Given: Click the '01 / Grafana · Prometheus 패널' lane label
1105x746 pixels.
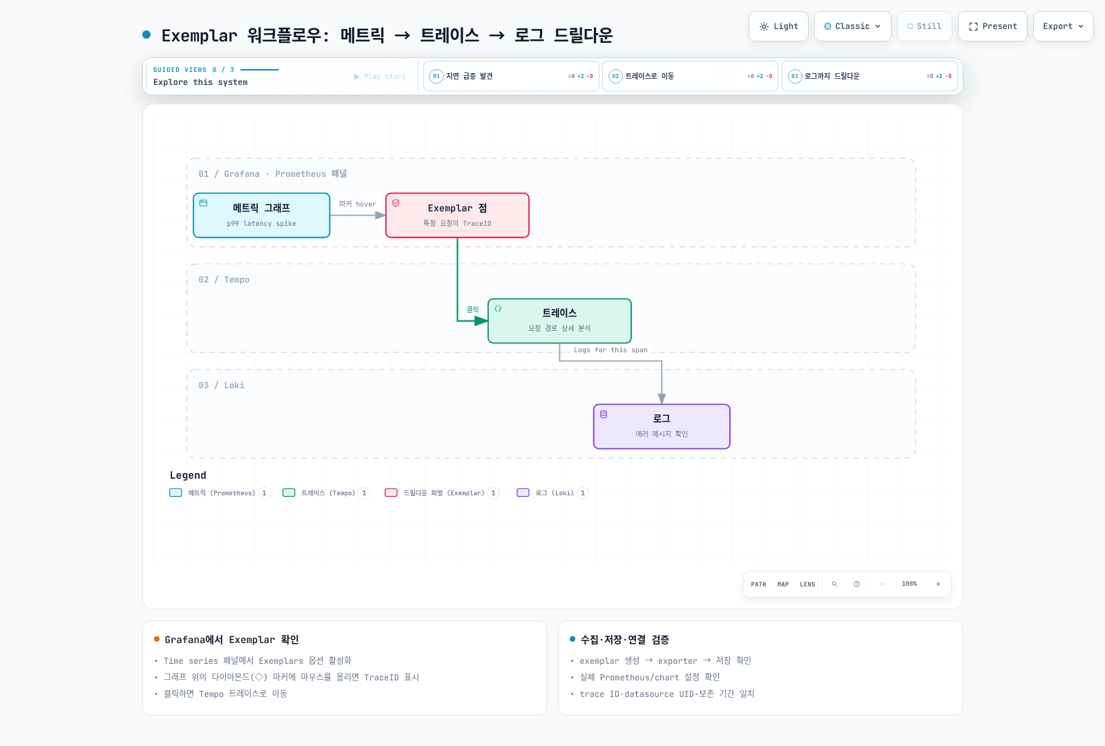Looking at the screenshot, I should point(273,174).
